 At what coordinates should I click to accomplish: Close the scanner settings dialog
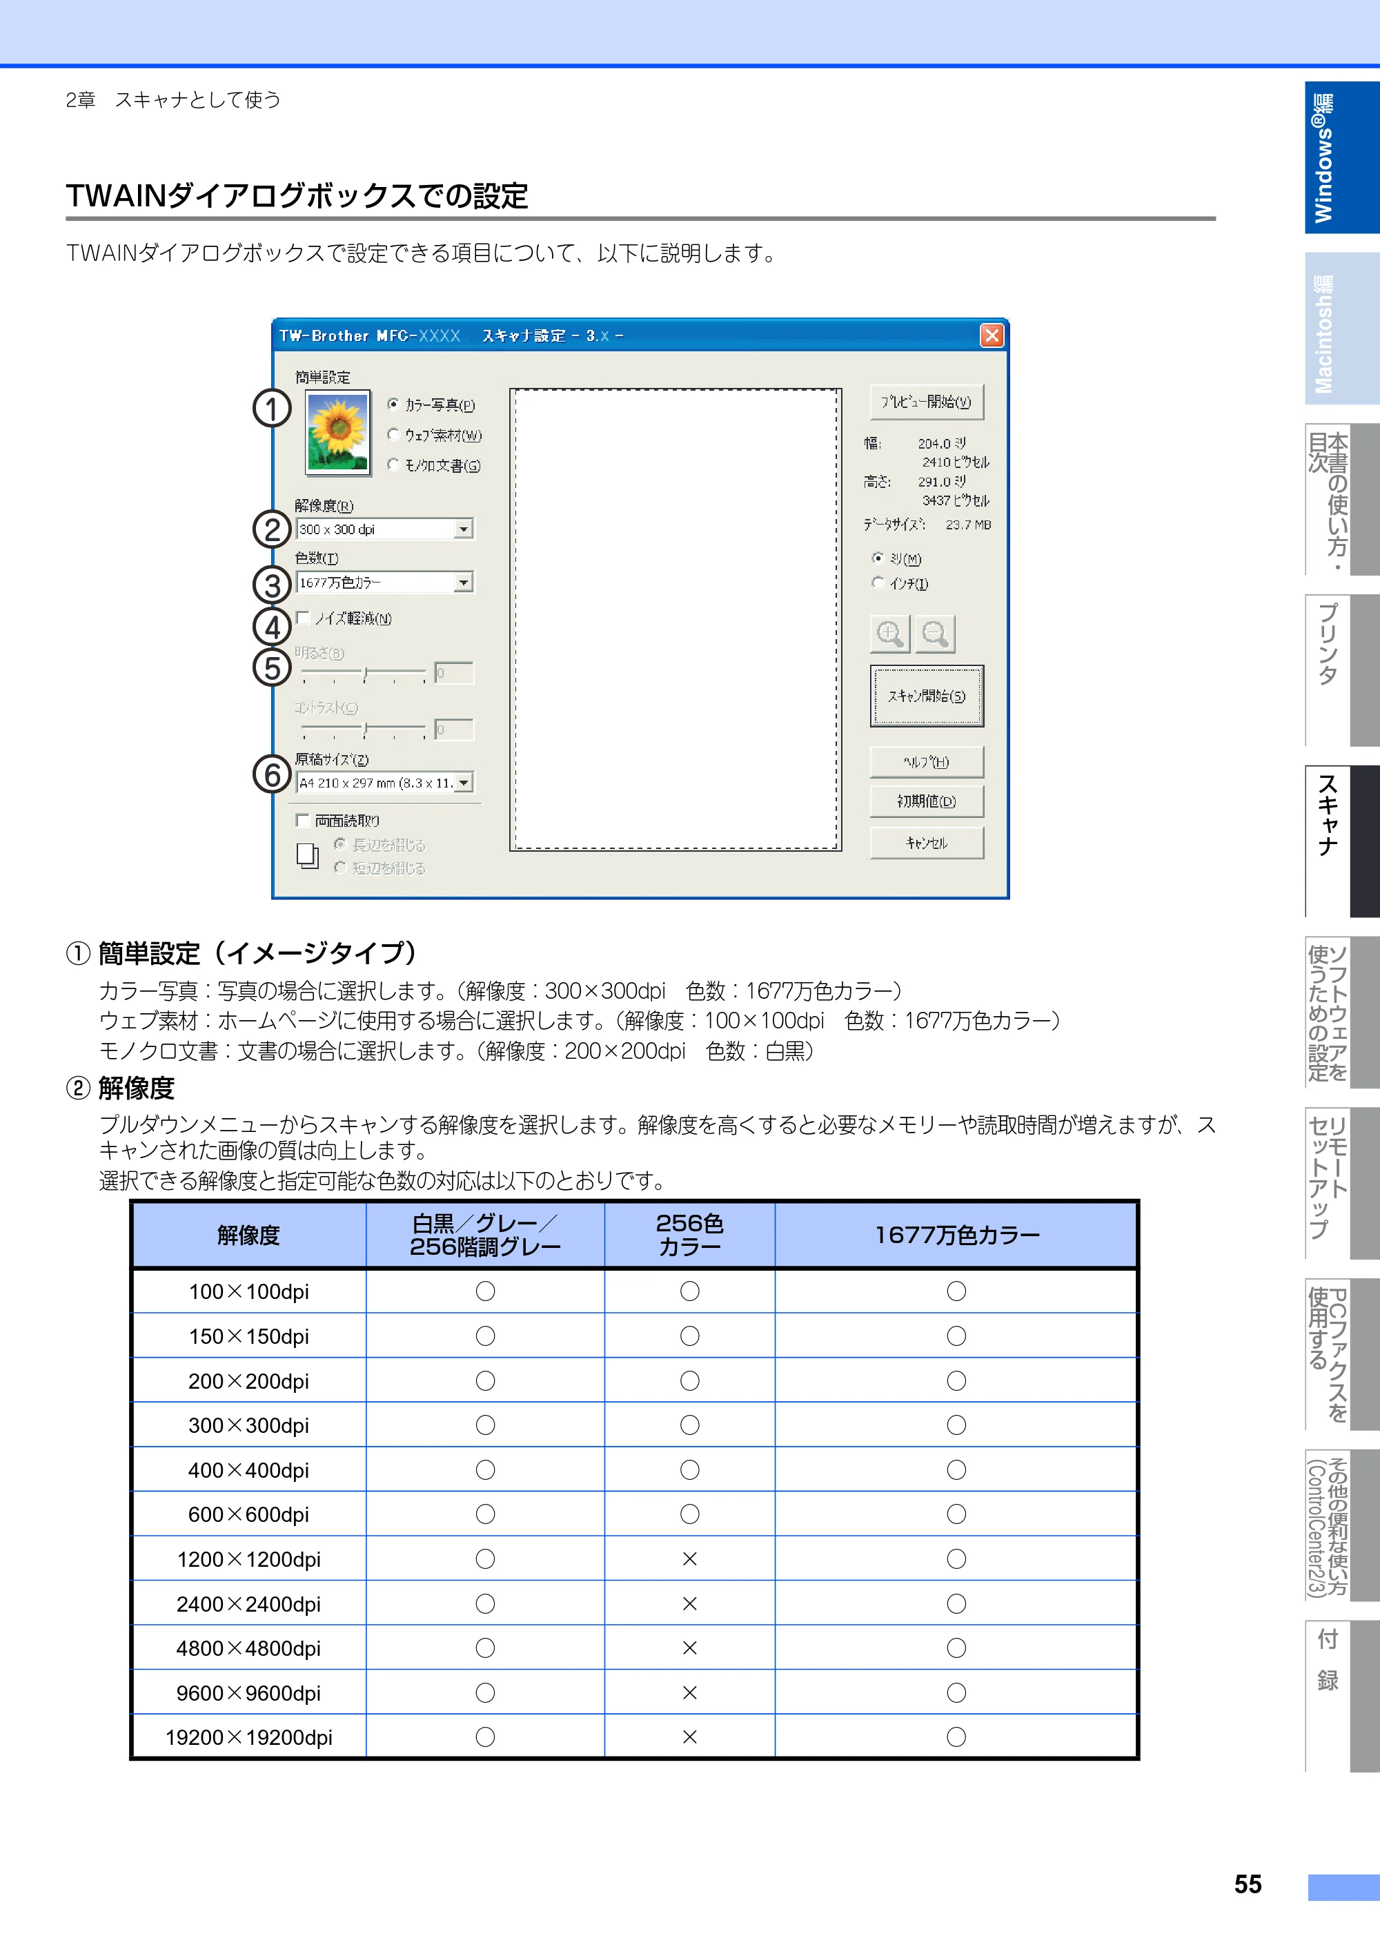991,335
